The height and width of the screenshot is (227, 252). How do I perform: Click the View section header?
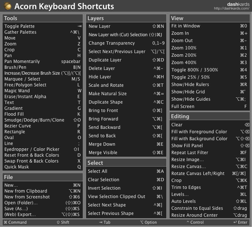[210, 18]
